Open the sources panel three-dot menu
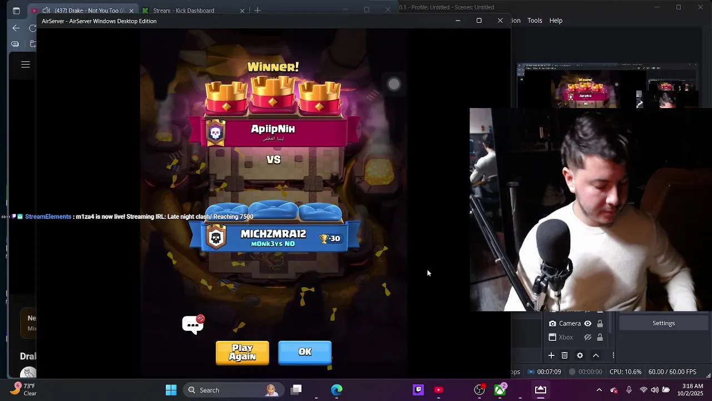Image resolution: width=712 pixels, height=401 pixels. [x=613, y=355]
